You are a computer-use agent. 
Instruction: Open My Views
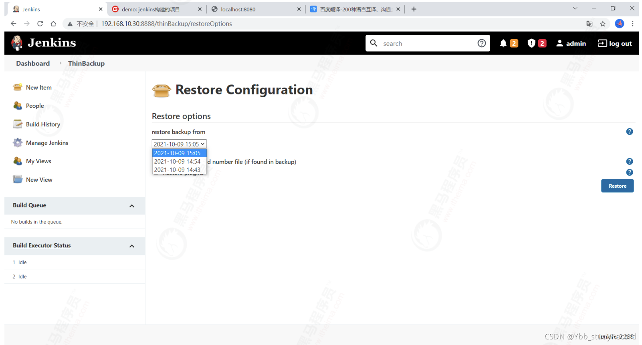[38, 161]
